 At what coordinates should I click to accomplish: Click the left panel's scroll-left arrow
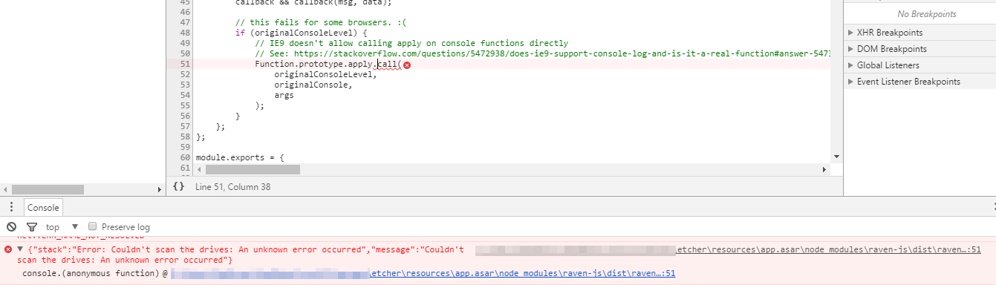point(4,190)
